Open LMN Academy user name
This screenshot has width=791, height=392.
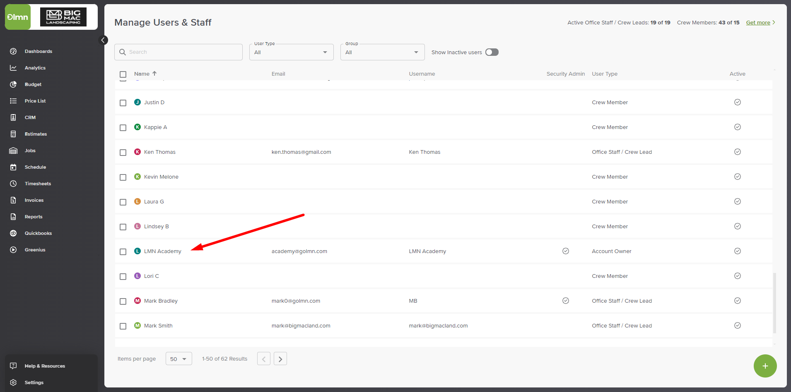pos(163,251)
